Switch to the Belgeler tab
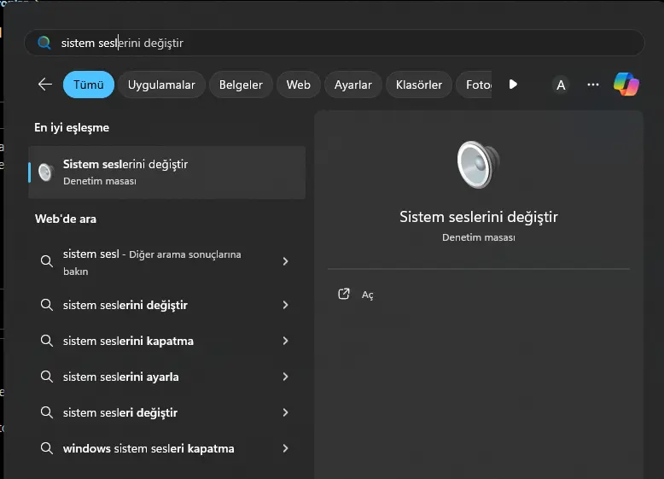664x479 pixels. click(241, 85)
